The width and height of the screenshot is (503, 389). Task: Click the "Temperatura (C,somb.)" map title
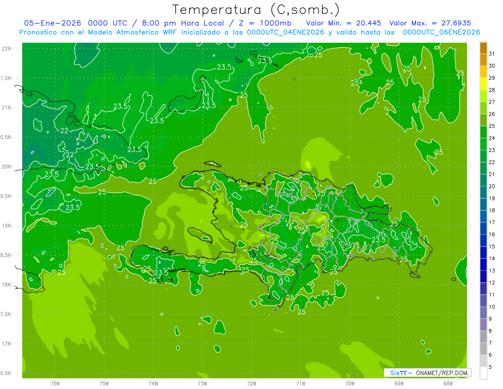tap(256, 10)
